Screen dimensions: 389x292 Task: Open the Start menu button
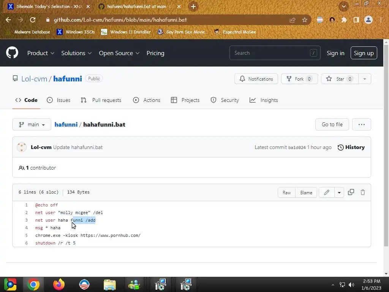[10, 284]
